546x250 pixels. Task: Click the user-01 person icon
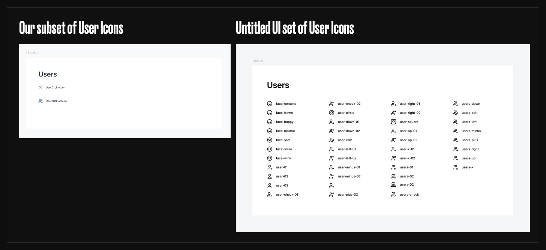269,167
